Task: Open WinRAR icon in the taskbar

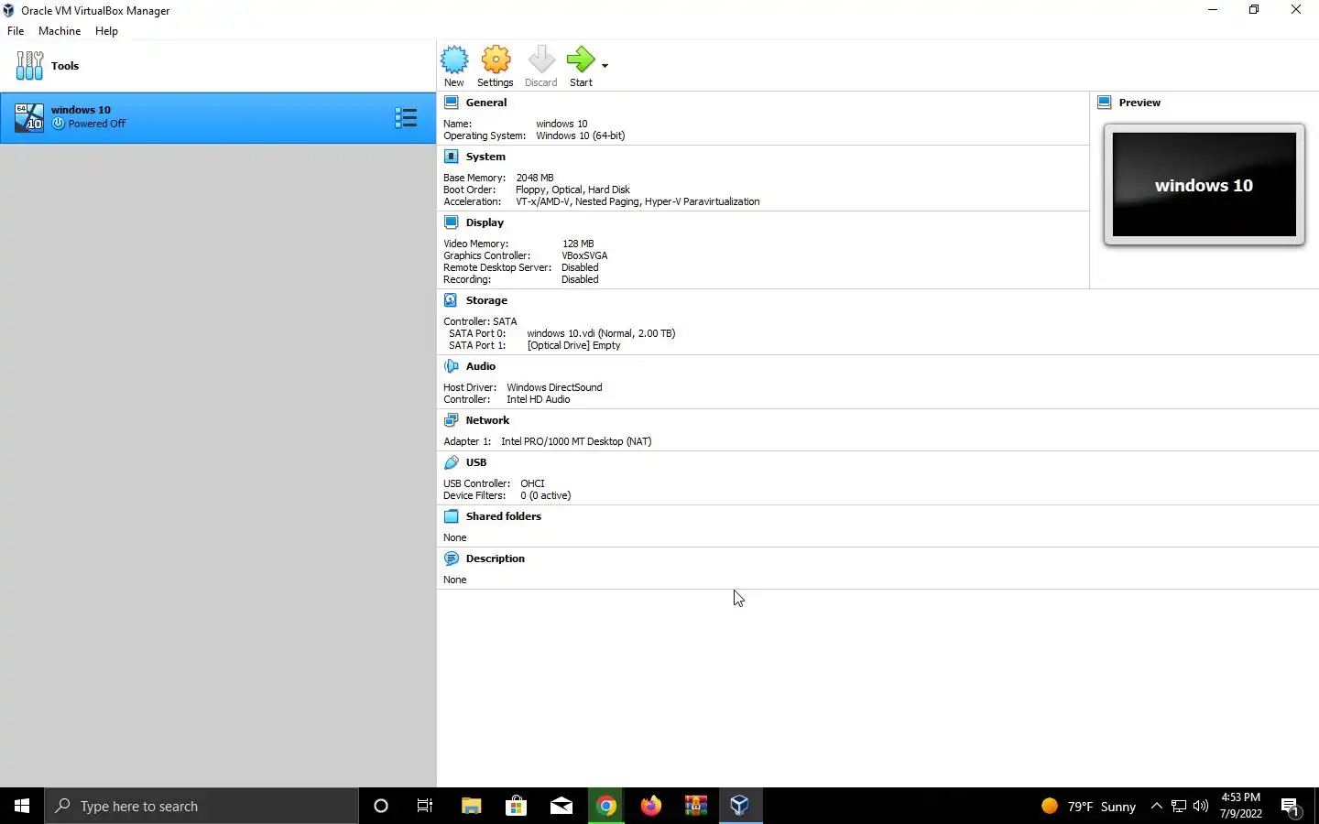Action: click(x=696, y=806)
